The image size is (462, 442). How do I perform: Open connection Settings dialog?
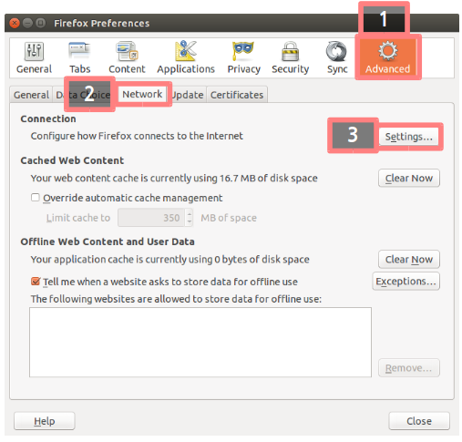[x=409, y=137]
